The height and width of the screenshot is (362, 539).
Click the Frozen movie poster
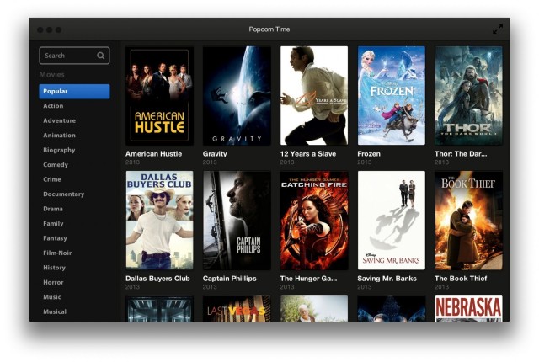(391, 95)
